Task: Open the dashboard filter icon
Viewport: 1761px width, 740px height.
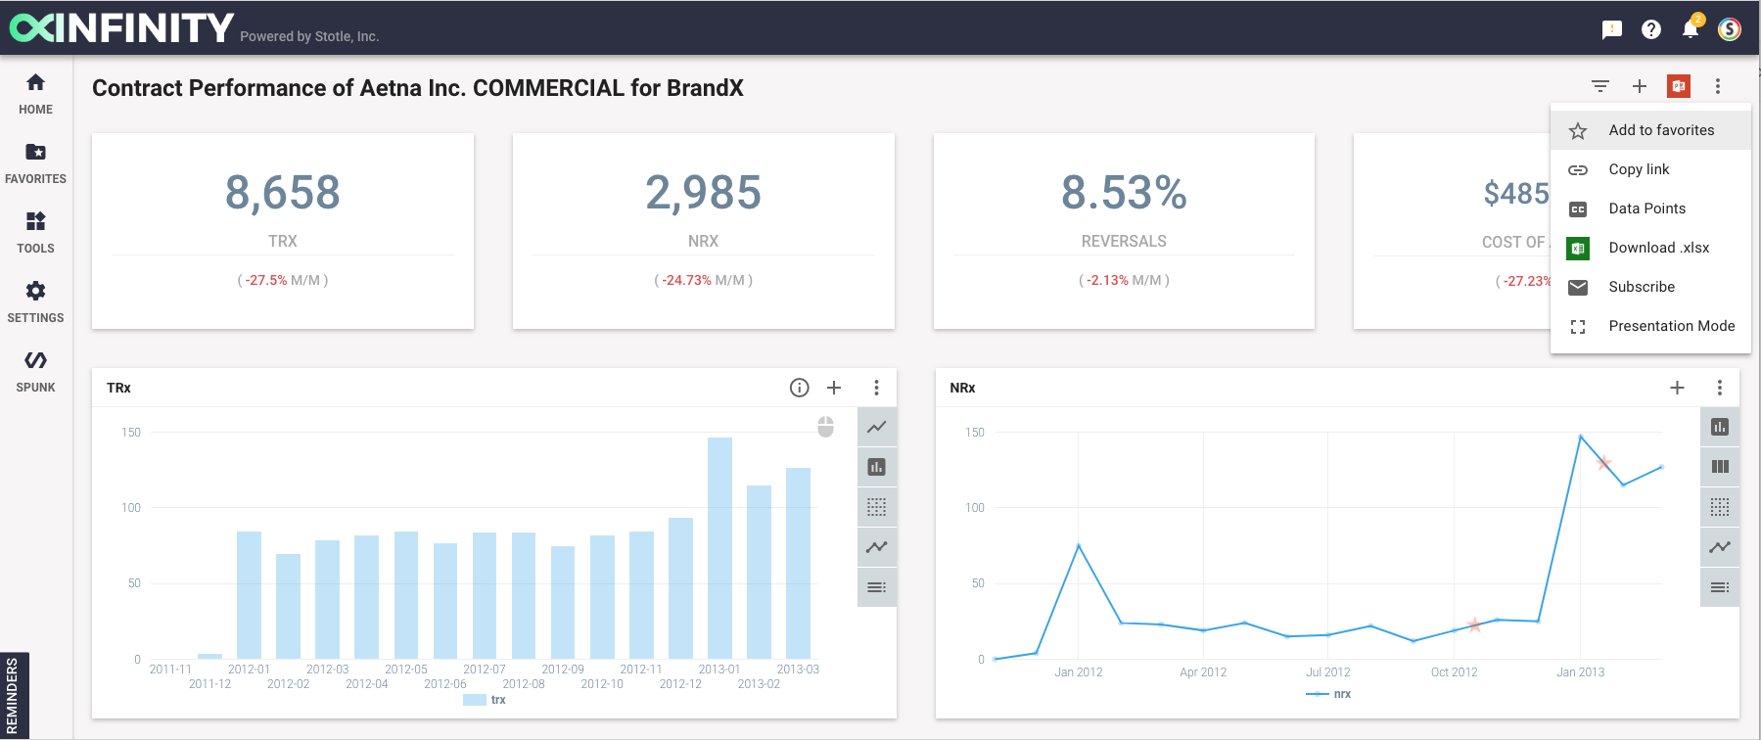Action: point(1600,86)
